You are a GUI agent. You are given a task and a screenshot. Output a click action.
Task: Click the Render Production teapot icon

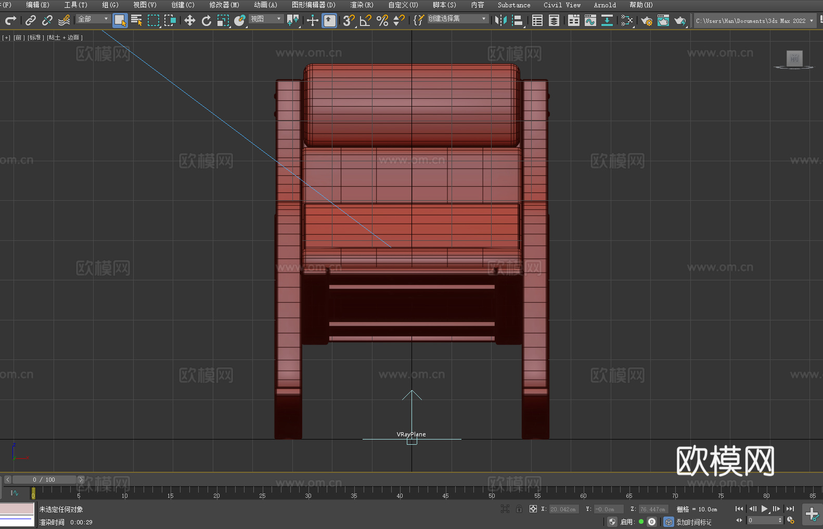point(680,20)
